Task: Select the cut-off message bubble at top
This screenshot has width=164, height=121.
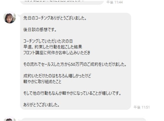Action: click(62, 2)
